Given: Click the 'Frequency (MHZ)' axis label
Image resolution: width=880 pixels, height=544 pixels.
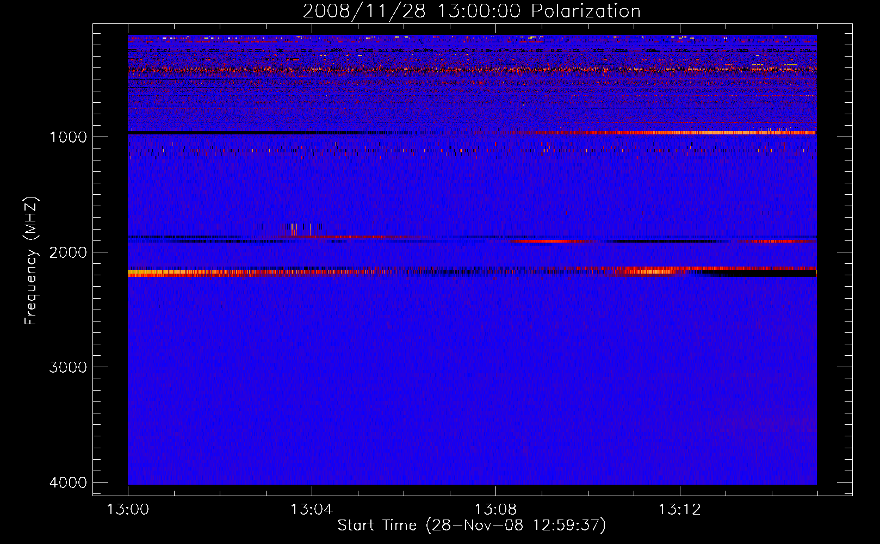Looking at the screenshot, I should click(x=32, y=261).
